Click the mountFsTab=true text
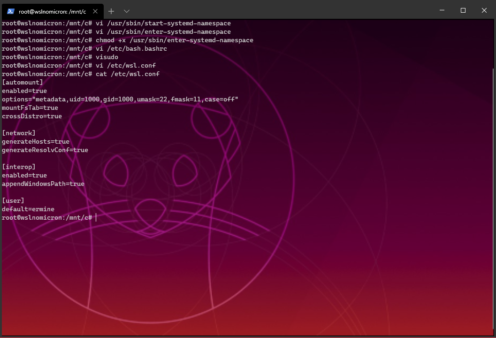Viewport: 496px width, 338px height. point(30,108)
